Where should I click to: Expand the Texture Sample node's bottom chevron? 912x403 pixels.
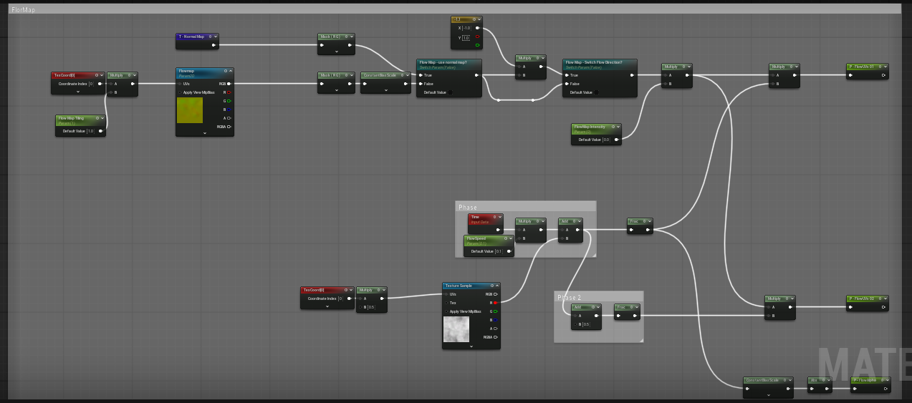(471, 346)
